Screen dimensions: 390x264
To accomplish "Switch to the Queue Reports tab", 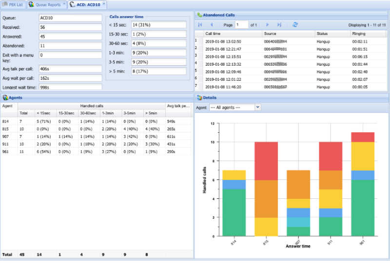I will [44, 4].
